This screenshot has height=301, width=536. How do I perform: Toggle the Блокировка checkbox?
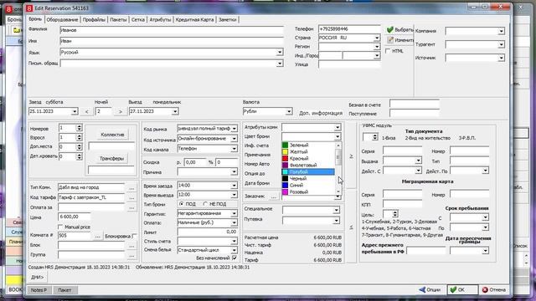pyautogui.click(x=134, y=236)
